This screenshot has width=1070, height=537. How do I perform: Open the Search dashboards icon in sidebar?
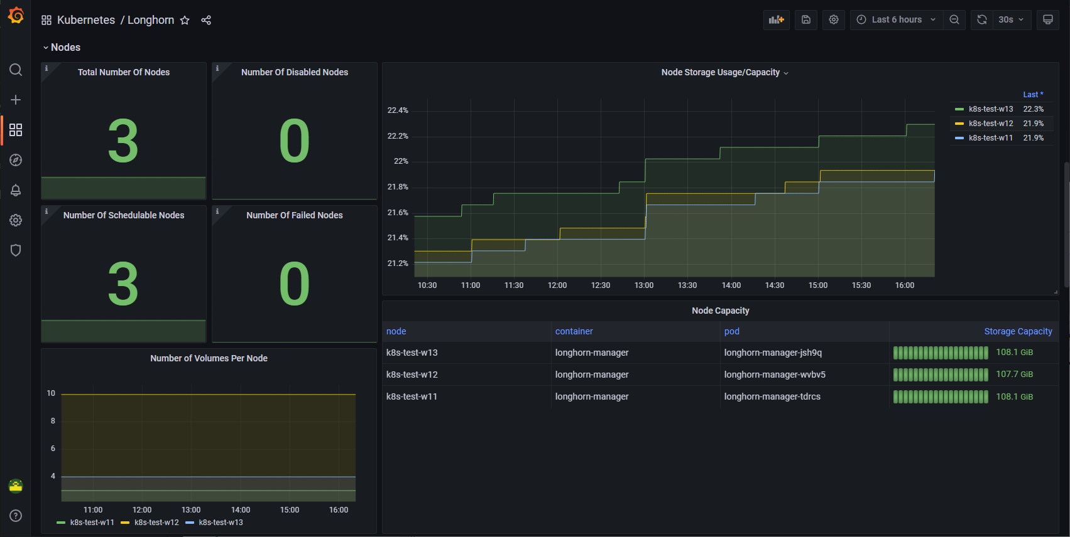16,70
